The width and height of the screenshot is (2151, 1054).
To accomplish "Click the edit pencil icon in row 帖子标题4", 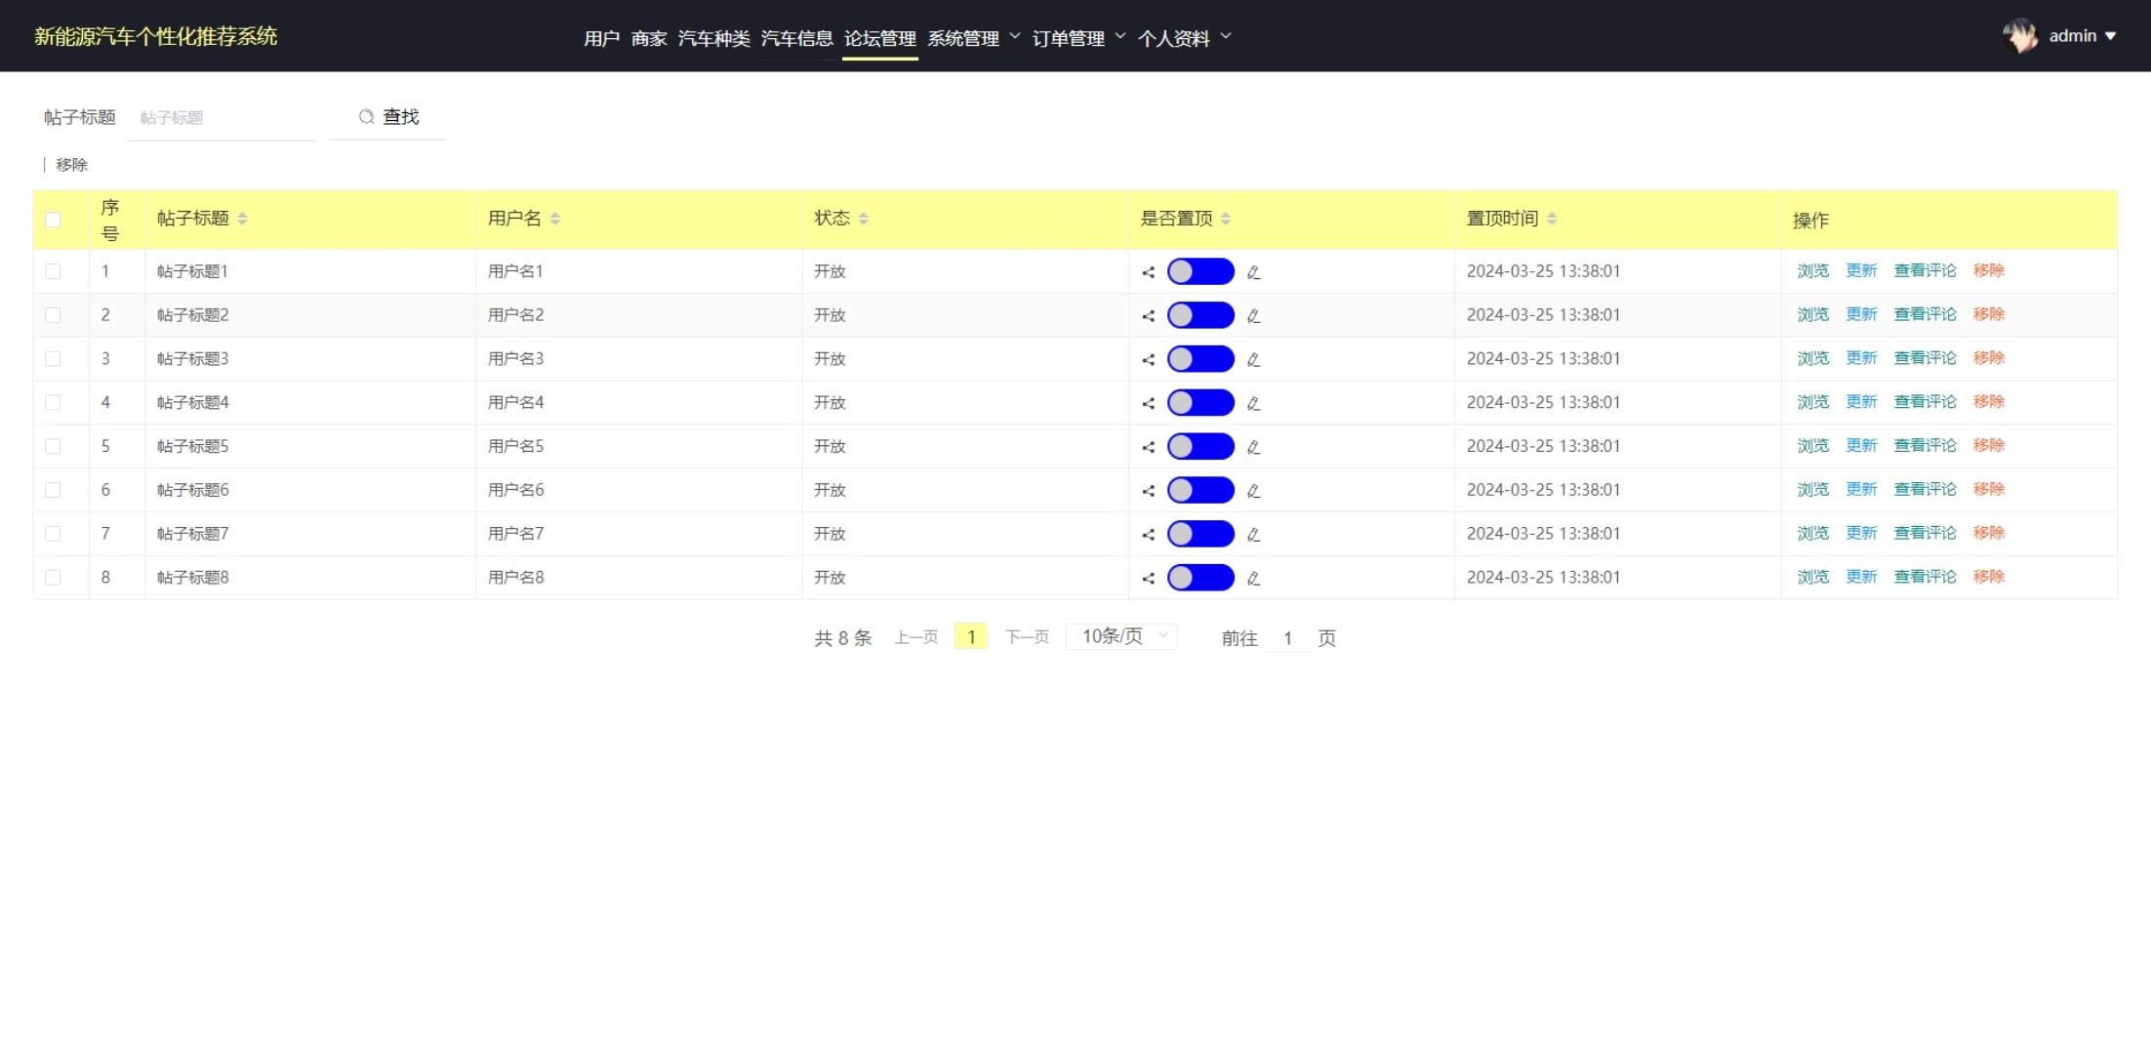I will pyautogui.click(x=1254, y=403).
